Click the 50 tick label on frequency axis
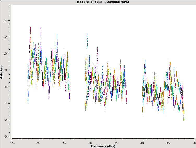 click(194, 143)
